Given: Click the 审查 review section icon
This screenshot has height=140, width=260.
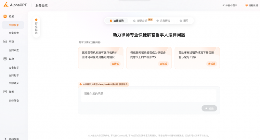Looking at the screenshot, I should pos(5,41).
